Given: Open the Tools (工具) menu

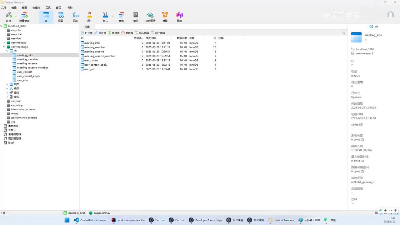Looking at the screenshot, I should coord(48,7).
